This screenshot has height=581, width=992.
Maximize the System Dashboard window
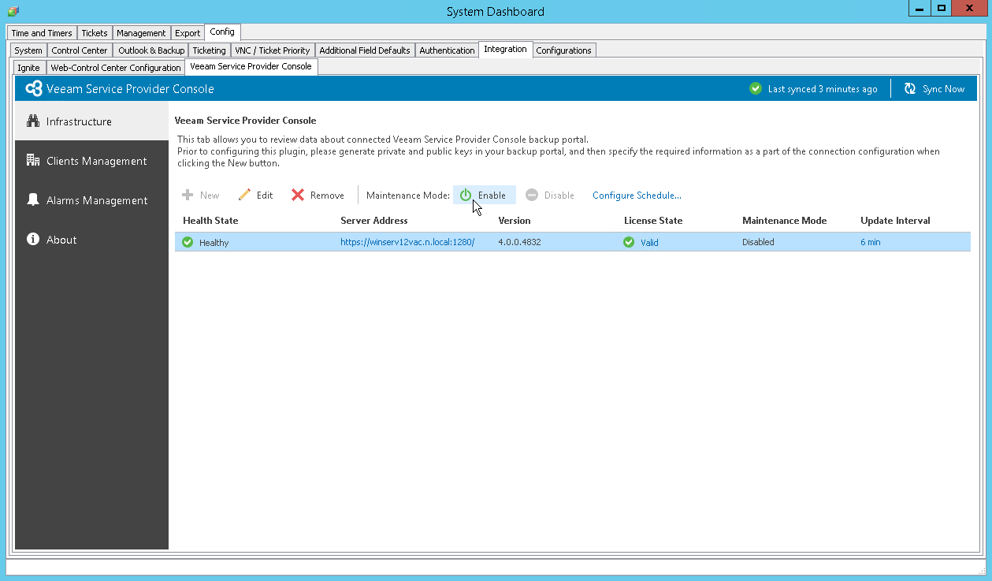(x=941, y=8)
